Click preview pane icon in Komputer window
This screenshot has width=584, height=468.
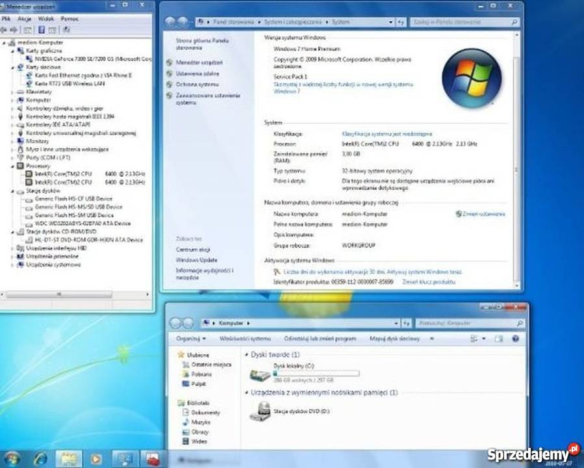(499, 339)
